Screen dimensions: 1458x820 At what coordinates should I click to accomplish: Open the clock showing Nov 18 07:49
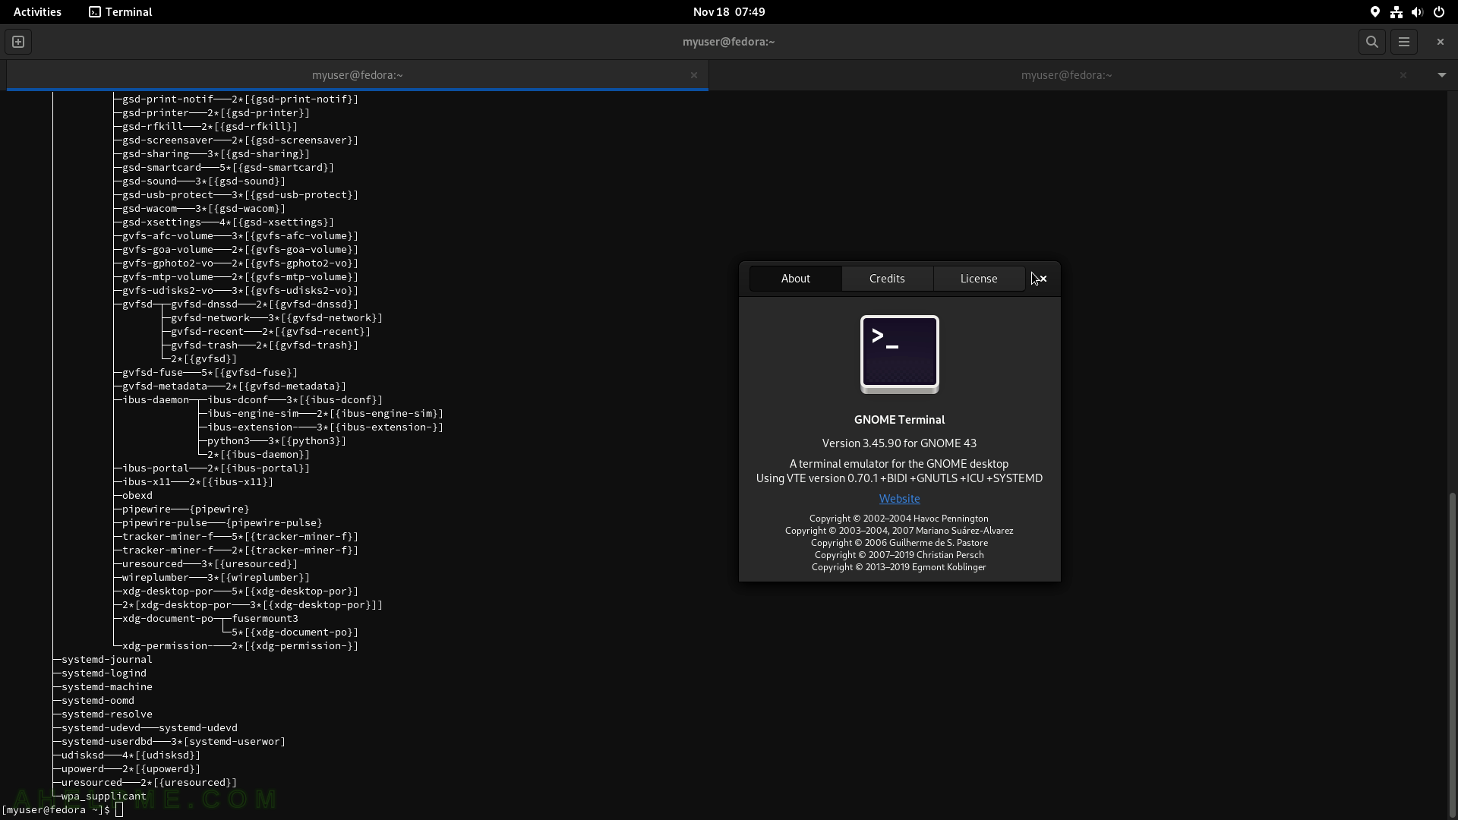(729, 12)
